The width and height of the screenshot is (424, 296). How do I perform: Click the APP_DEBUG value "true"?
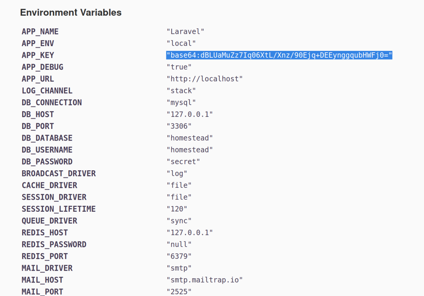tap(179, 67)
